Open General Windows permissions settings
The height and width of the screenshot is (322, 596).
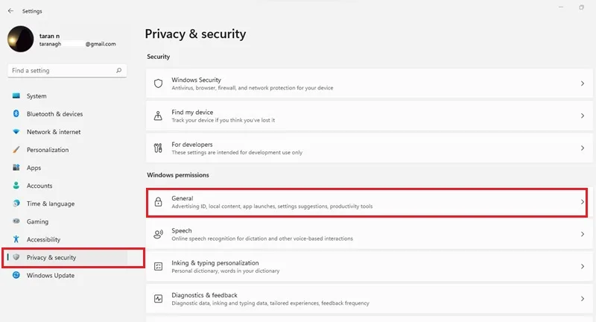[x=367, y=202]
